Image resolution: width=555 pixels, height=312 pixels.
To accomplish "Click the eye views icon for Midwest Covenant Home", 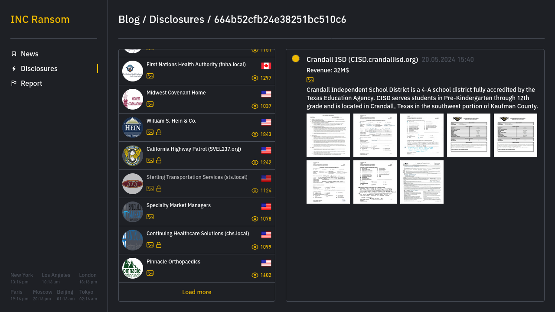I will 255,106.
